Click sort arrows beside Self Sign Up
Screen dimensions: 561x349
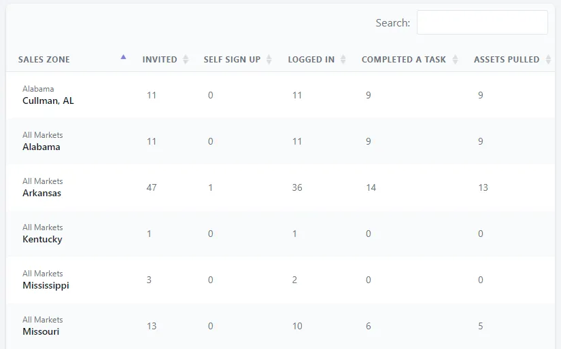click(269, 60)
